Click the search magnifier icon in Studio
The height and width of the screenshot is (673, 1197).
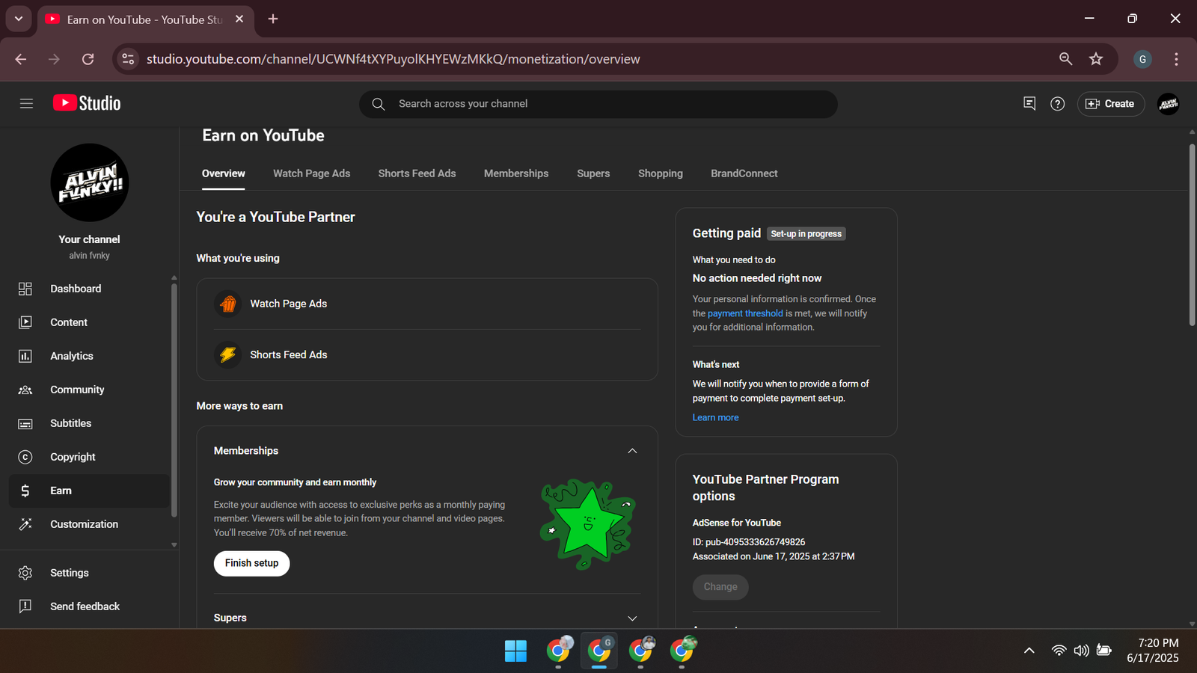click(x=379, y=104)
